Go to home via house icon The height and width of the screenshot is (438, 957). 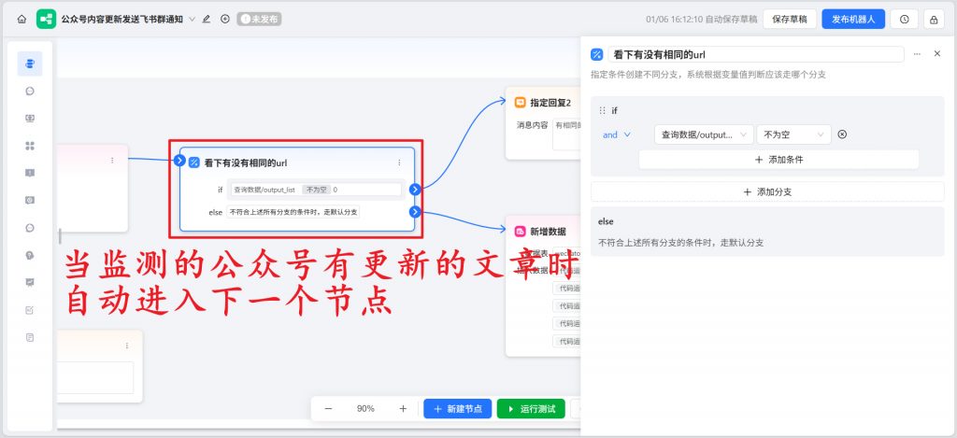click(x=22, y=19)
